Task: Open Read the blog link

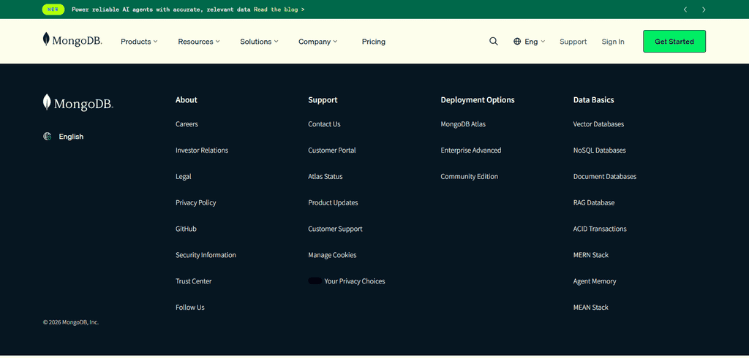Action: point(279,9)
